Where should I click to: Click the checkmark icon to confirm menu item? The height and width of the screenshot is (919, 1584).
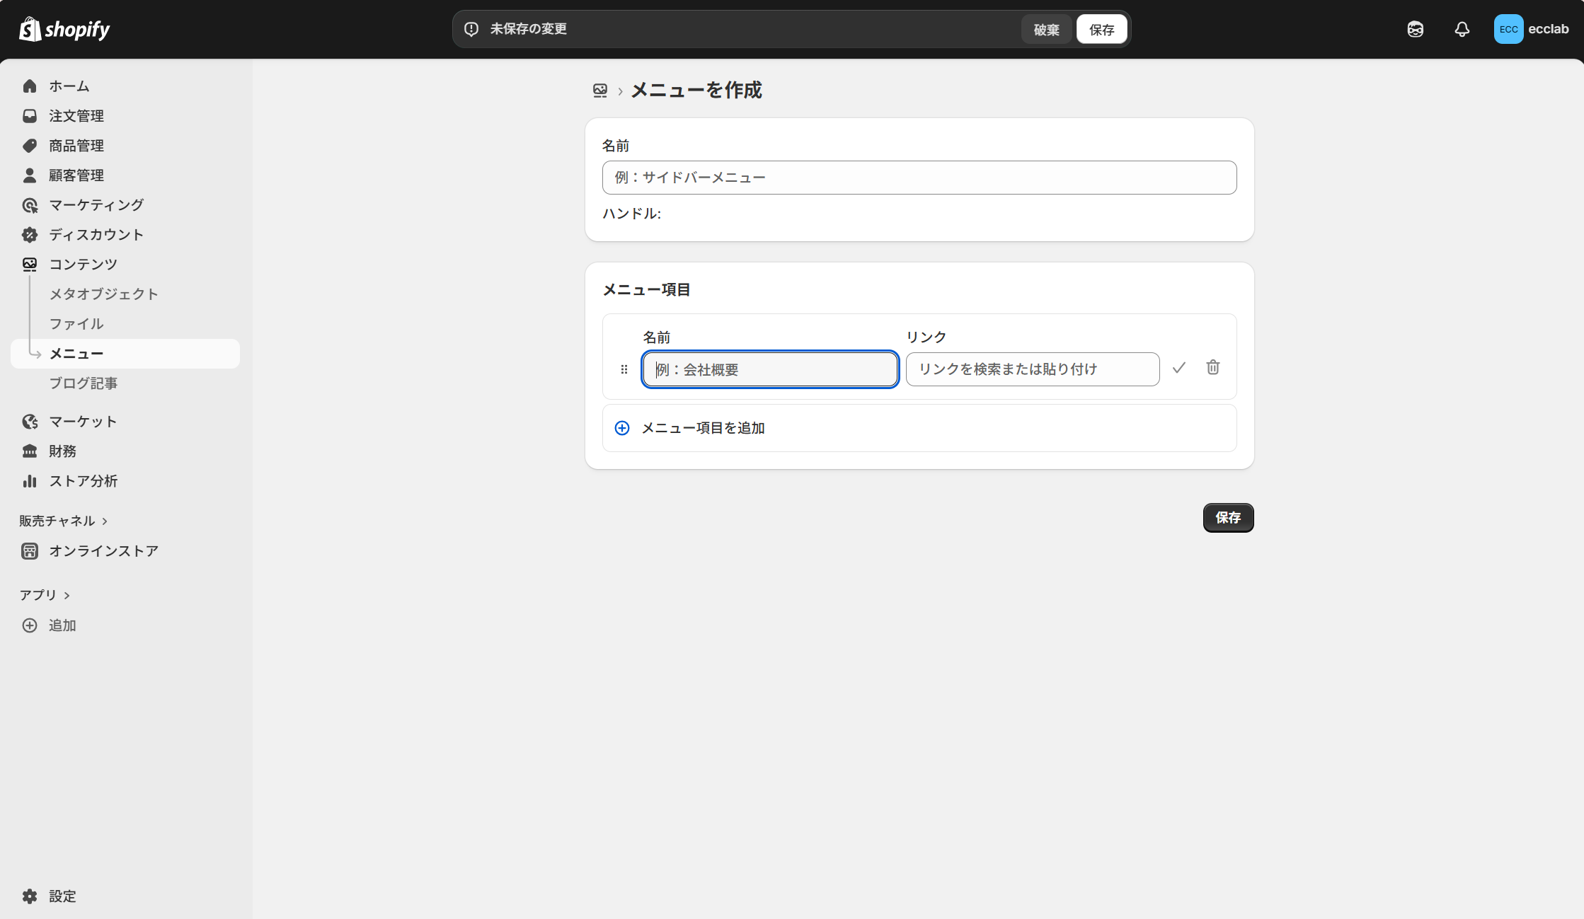(1178, 368)
